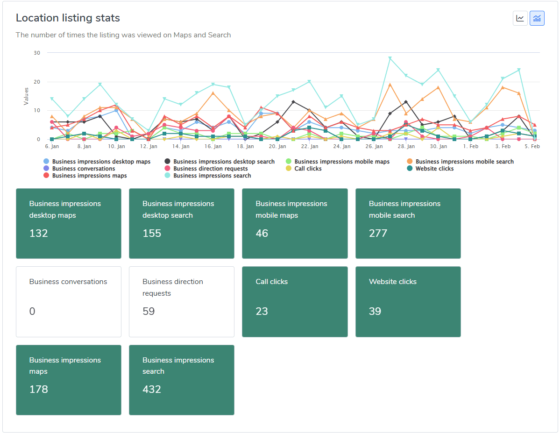This screenshot has width=560, height=434.
Task: Click the 6. Jan axis label
Action: (x=52, y=146)
